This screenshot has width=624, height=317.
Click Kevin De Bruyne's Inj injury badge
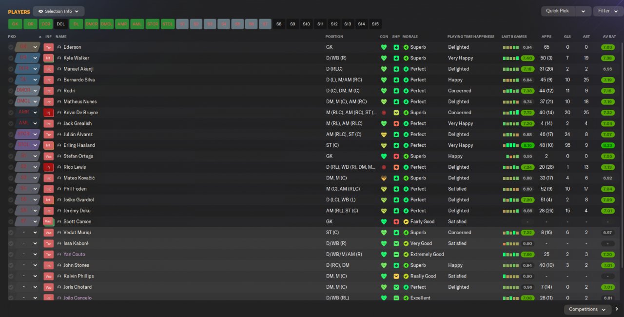48,113
